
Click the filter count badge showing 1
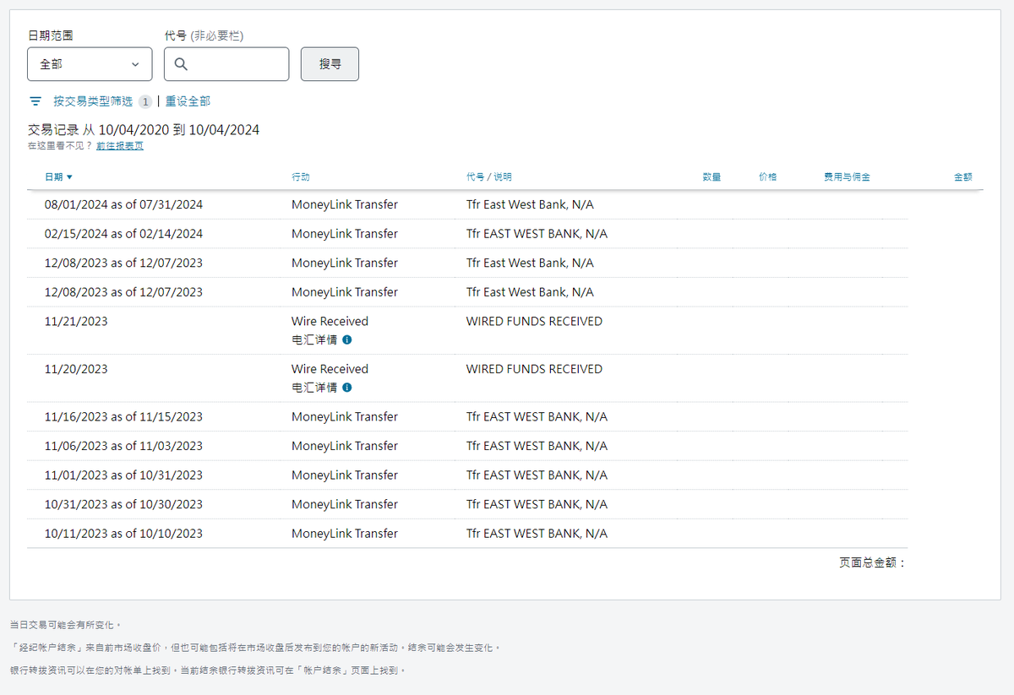[145, 101]
